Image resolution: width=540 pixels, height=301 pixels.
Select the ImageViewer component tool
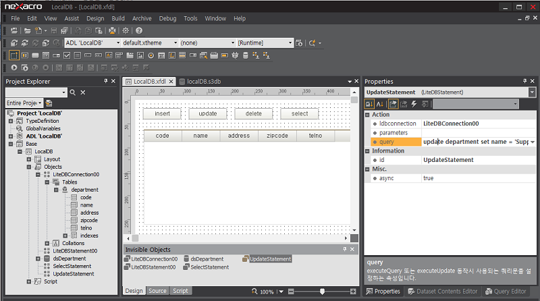[x=140, y=55]
